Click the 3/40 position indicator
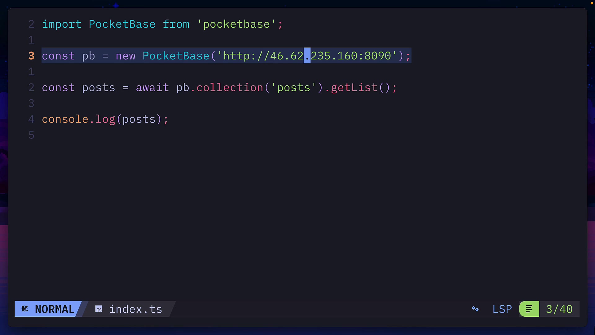595x335 pixels. [x=559, y=309]
